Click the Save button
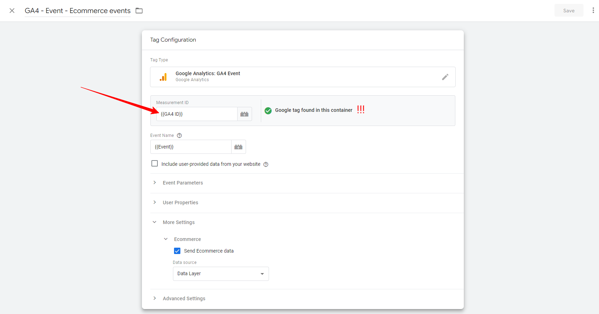This screenshot has width=599, height=314. pos(568,11)
